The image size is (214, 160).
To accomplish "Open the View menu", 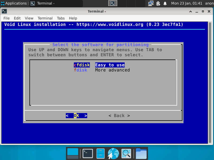I will coord(29,18).
